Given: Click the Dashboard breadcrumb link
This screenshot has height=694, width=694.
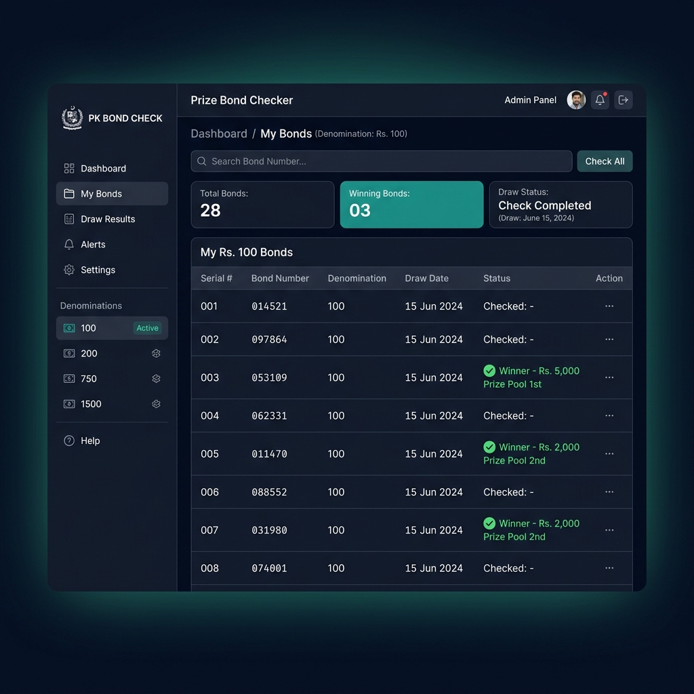Looking at the screenshot, I should pyautogui.click(x=219, y=134).
